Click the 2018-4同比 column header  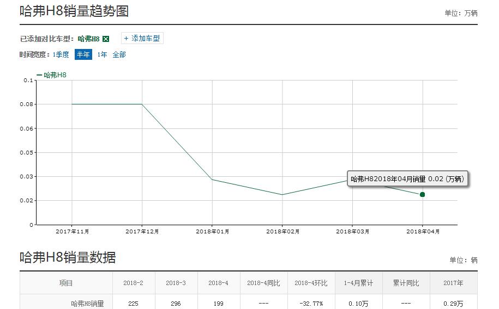point(263,283)
